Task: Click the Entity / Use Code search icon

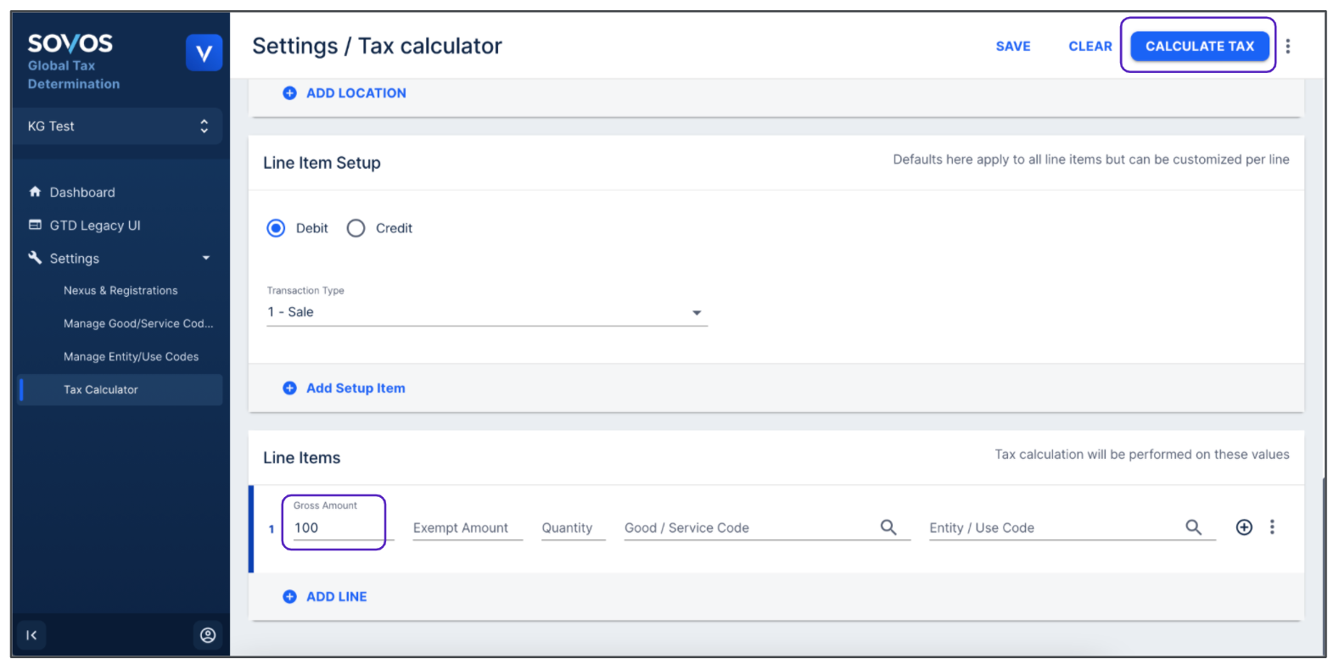Action: tap(1193, 528)
